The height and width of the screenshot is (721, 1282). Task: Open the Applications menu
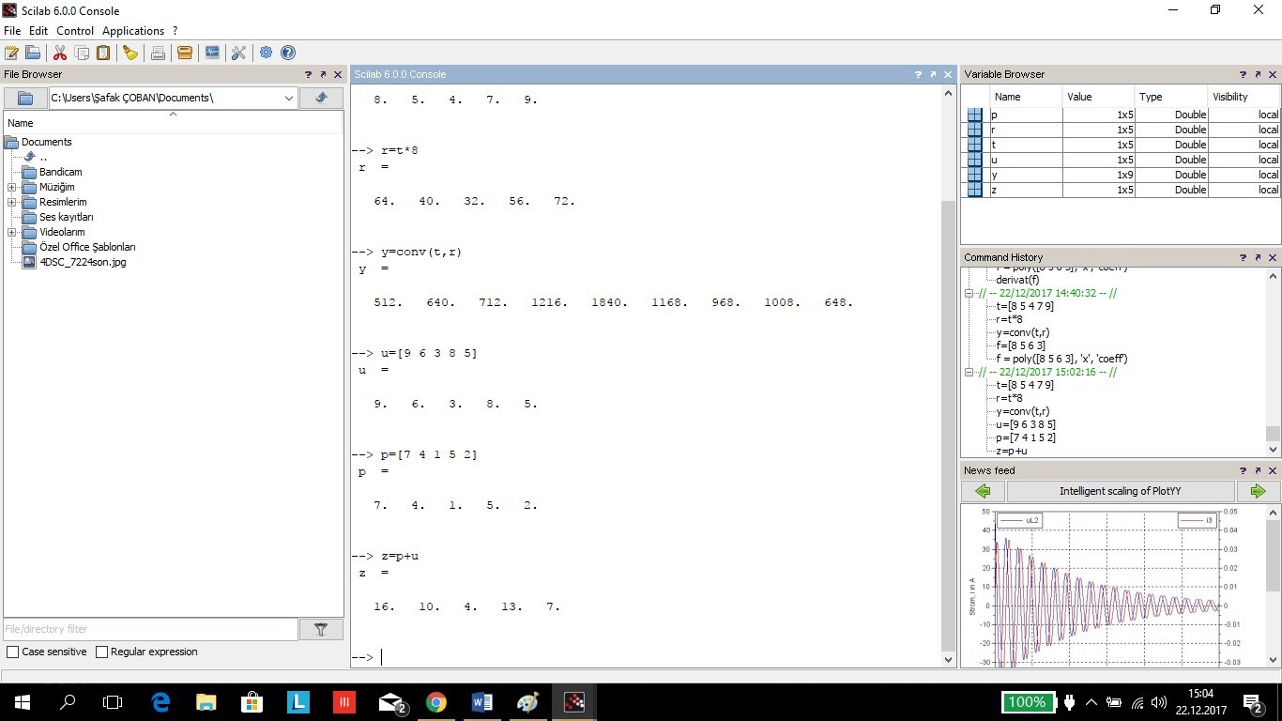133,31
